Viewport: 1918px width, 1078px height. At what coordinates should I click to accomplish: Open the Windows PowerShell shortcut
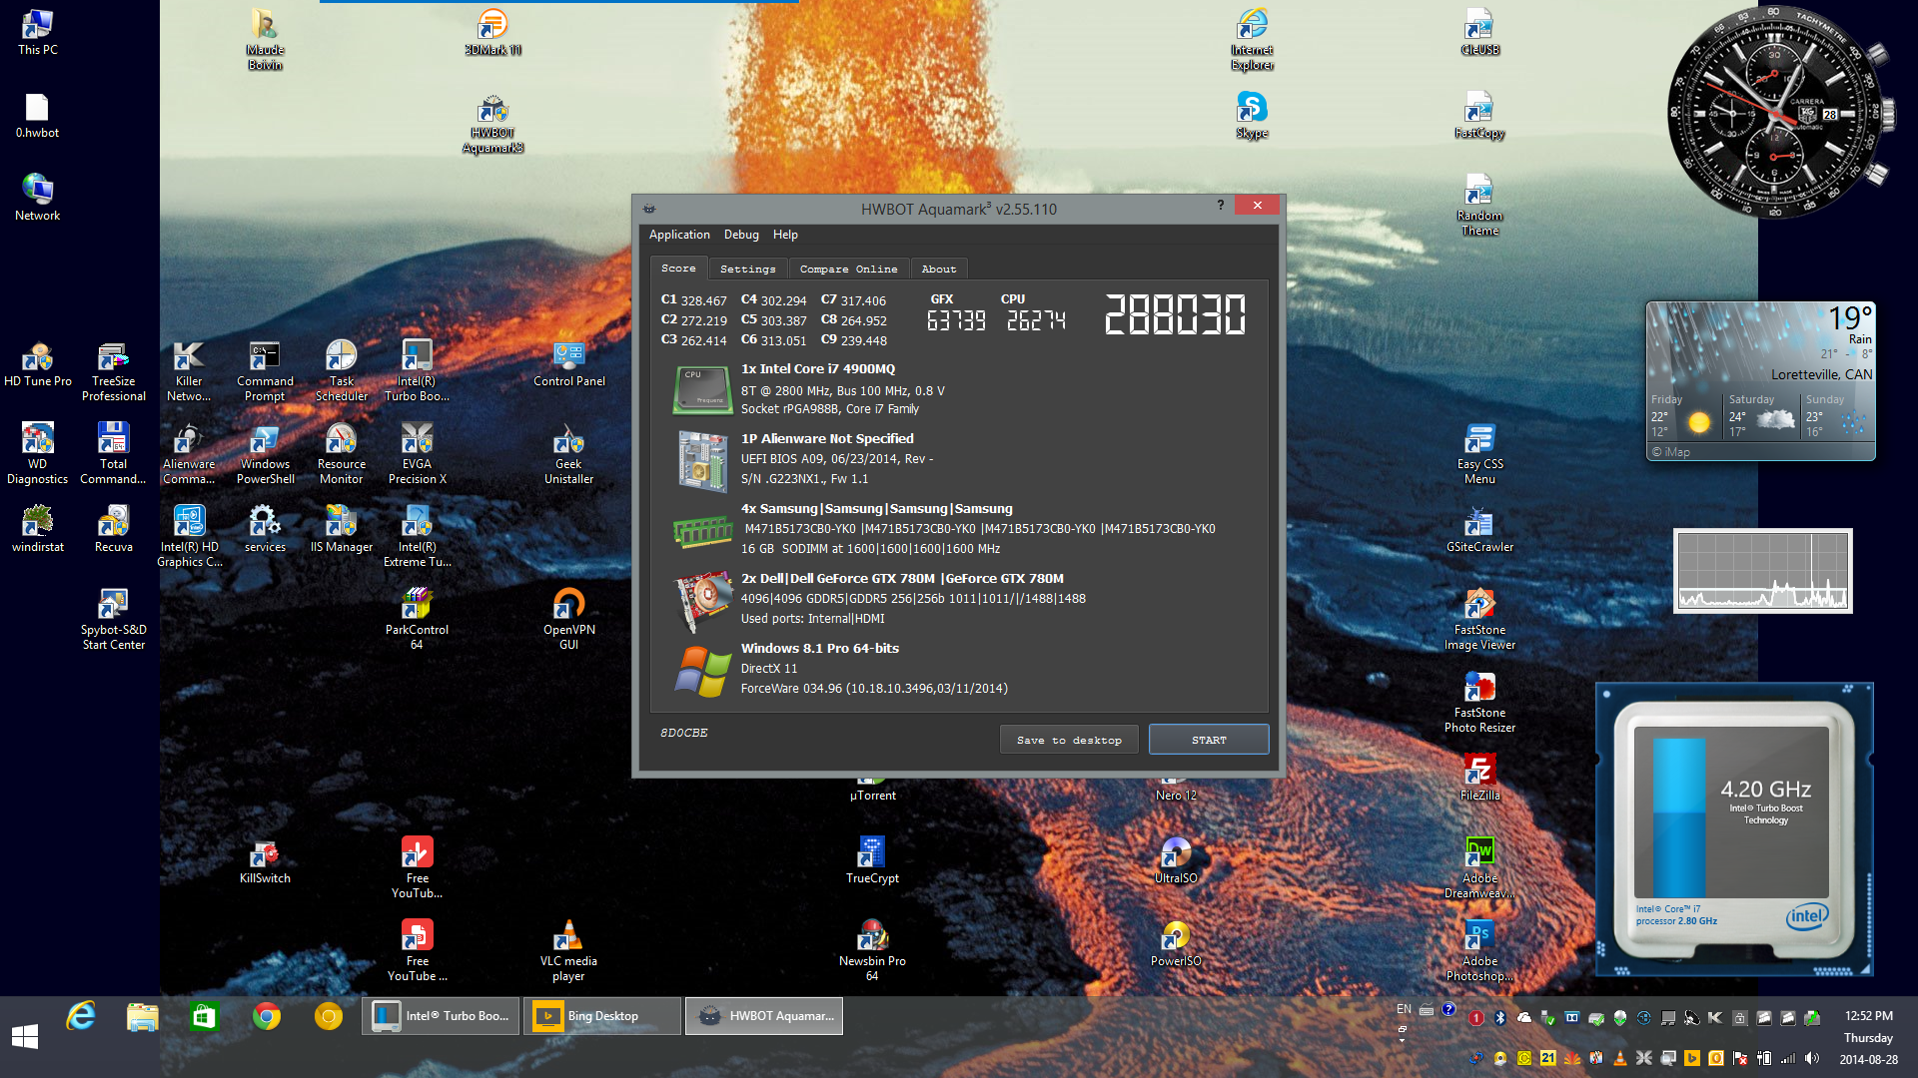pos(265,454)
